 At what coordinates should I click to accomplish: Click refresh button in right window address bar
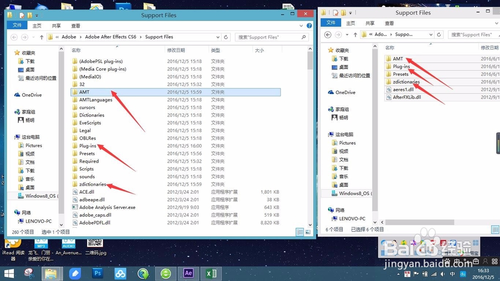coord(439,34)
